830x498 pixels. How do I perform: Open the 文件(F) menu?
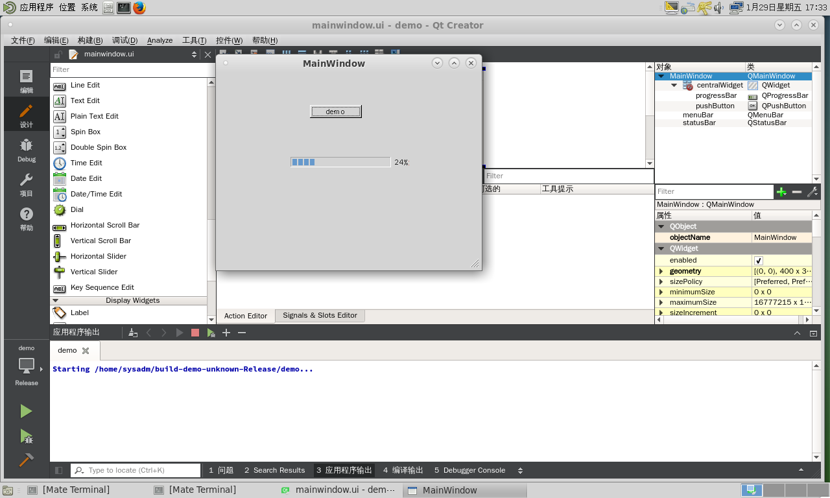point(23,40)
